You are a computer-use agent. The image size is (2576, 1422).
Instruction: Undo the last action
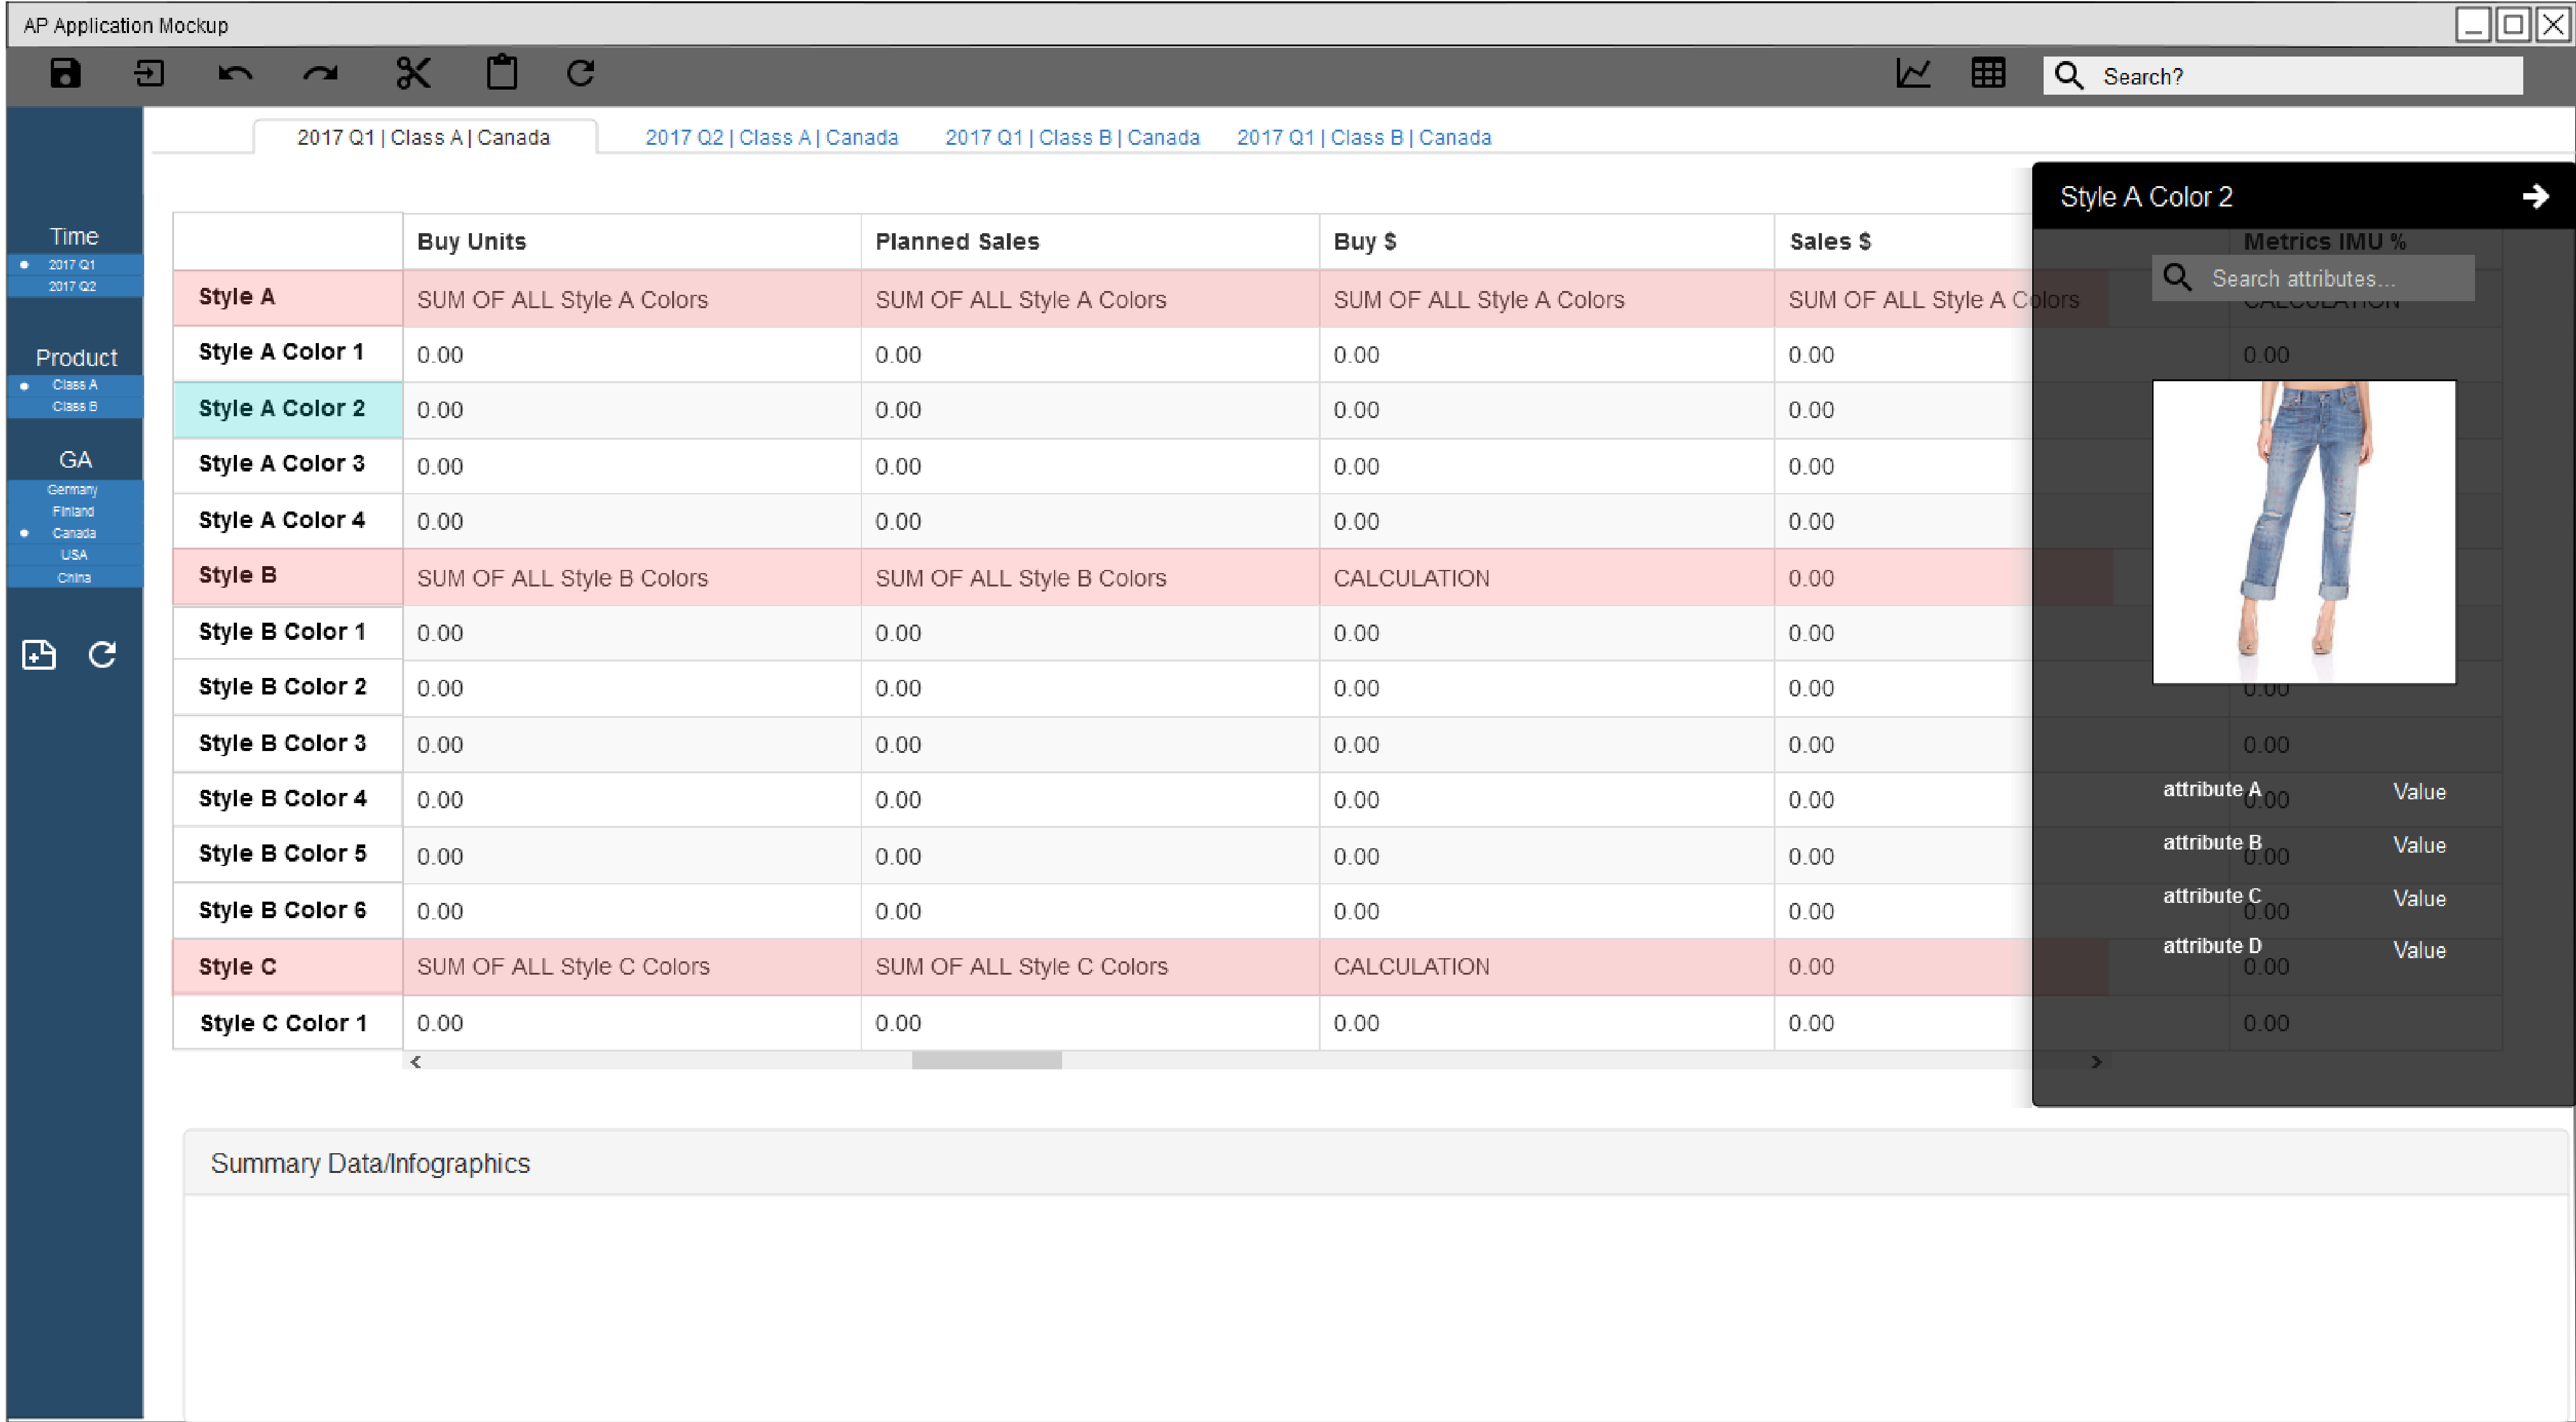(235, 74)
